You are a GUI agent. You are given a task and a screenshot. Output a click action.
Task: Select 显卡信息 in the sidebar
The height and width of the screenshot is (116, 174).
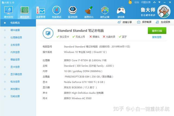(15, 67)
